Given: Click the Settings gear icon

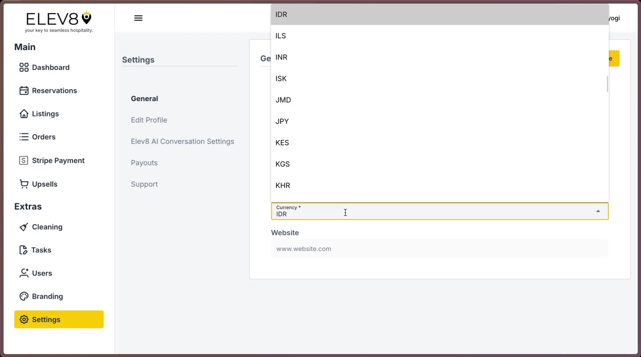Looking at the screenshot, I should pos(23,319).
